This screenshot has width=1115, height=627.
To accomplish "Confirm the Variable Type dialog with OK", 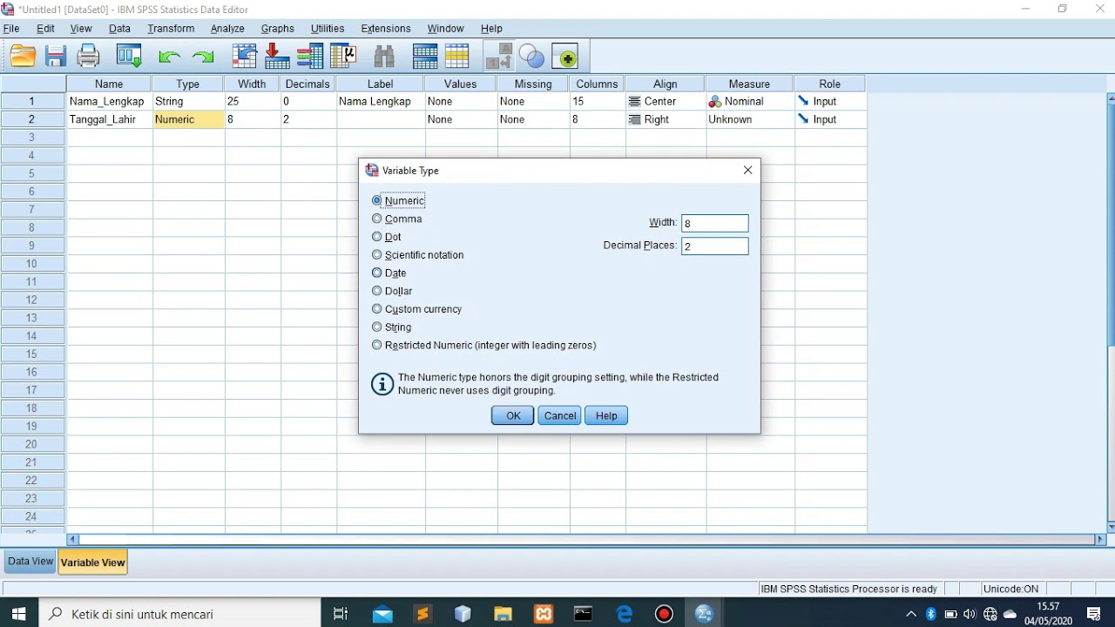I will (x=513, y=415).
